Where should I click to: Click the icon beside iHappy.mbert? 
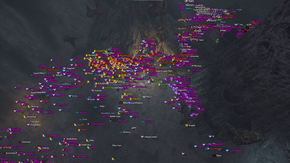[x=142, y=137]
